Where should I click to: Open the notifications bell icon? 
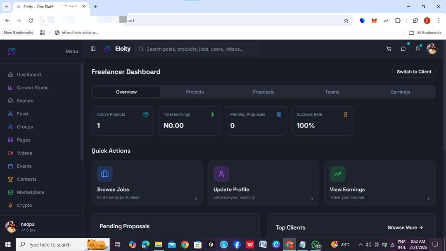click(x=418, y=49)
